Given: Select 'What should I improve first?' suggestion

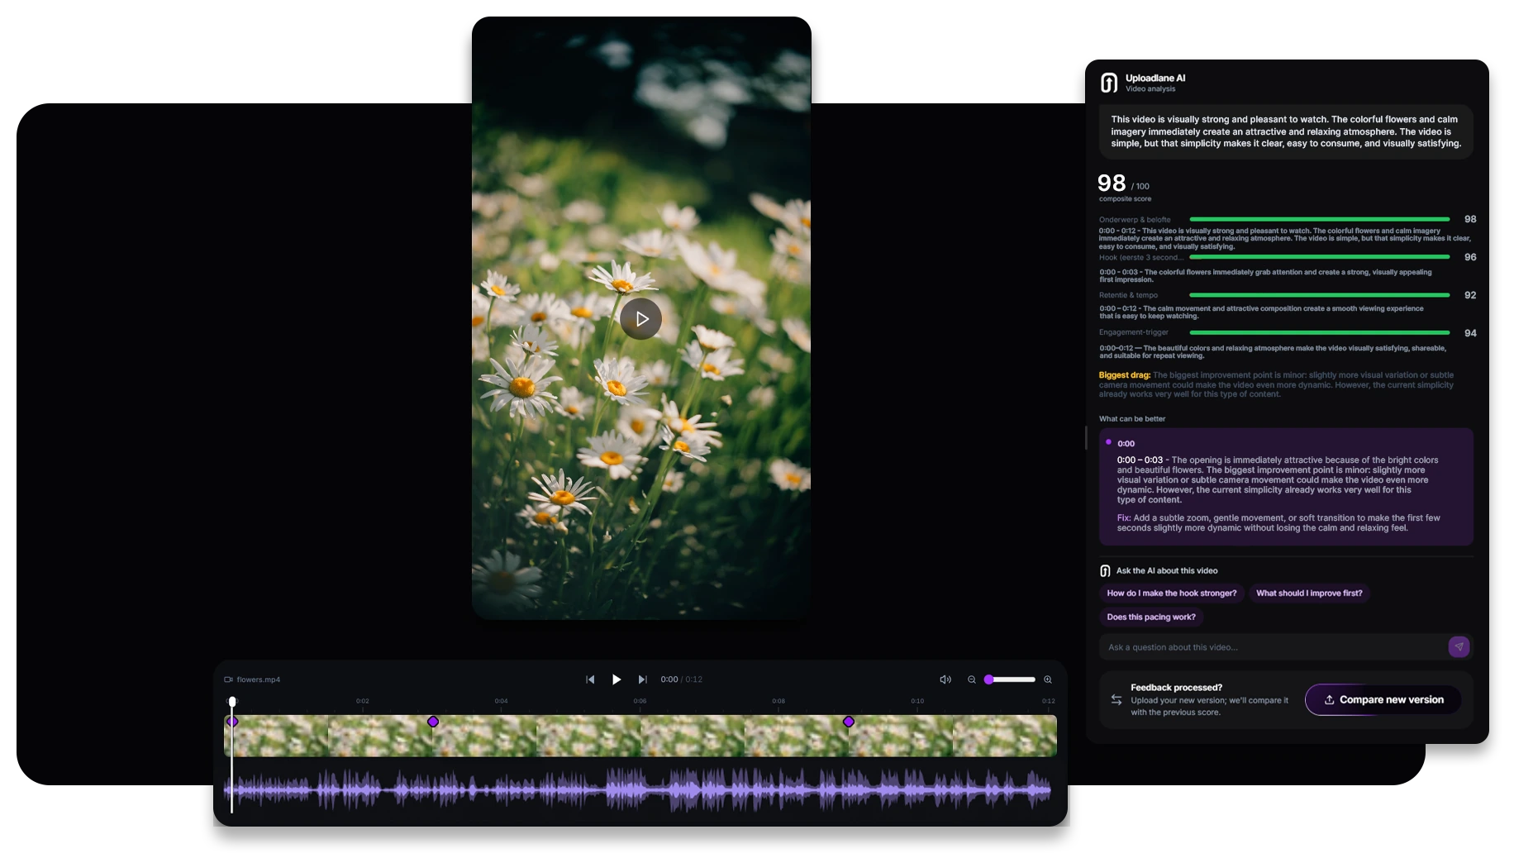Looking at the screenshot, I should click(1309, 593).
